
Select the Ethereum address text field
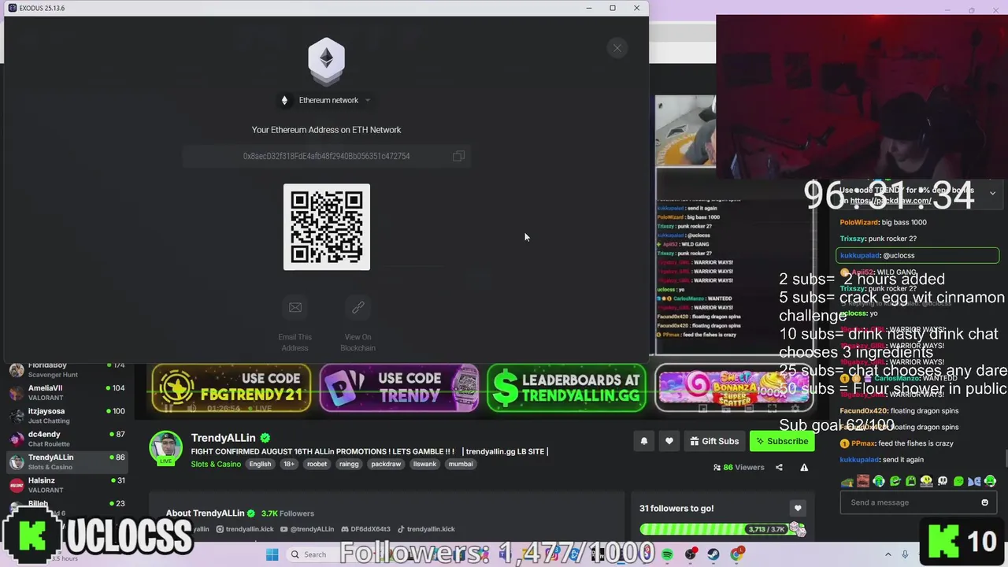tap(326, 156)
